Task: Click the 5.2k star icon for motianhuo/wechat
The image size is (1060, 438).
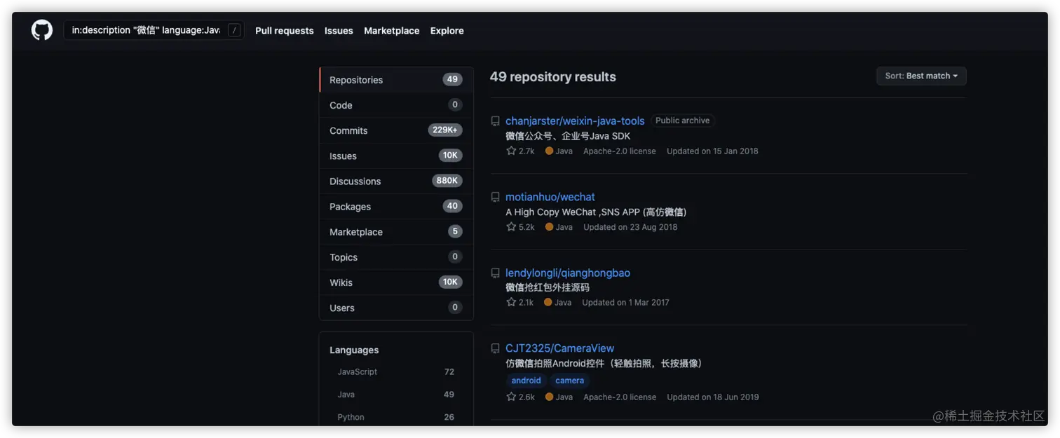Action: [511, 227]
